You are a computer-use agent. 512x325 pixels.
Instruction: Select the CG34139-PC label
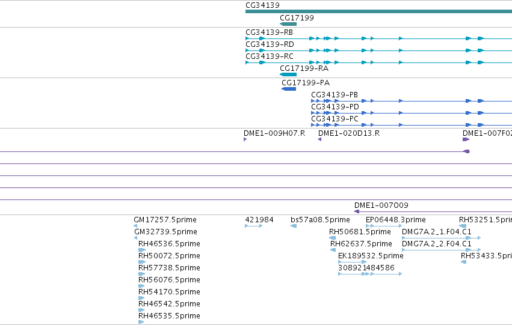[x=335, y=119]
